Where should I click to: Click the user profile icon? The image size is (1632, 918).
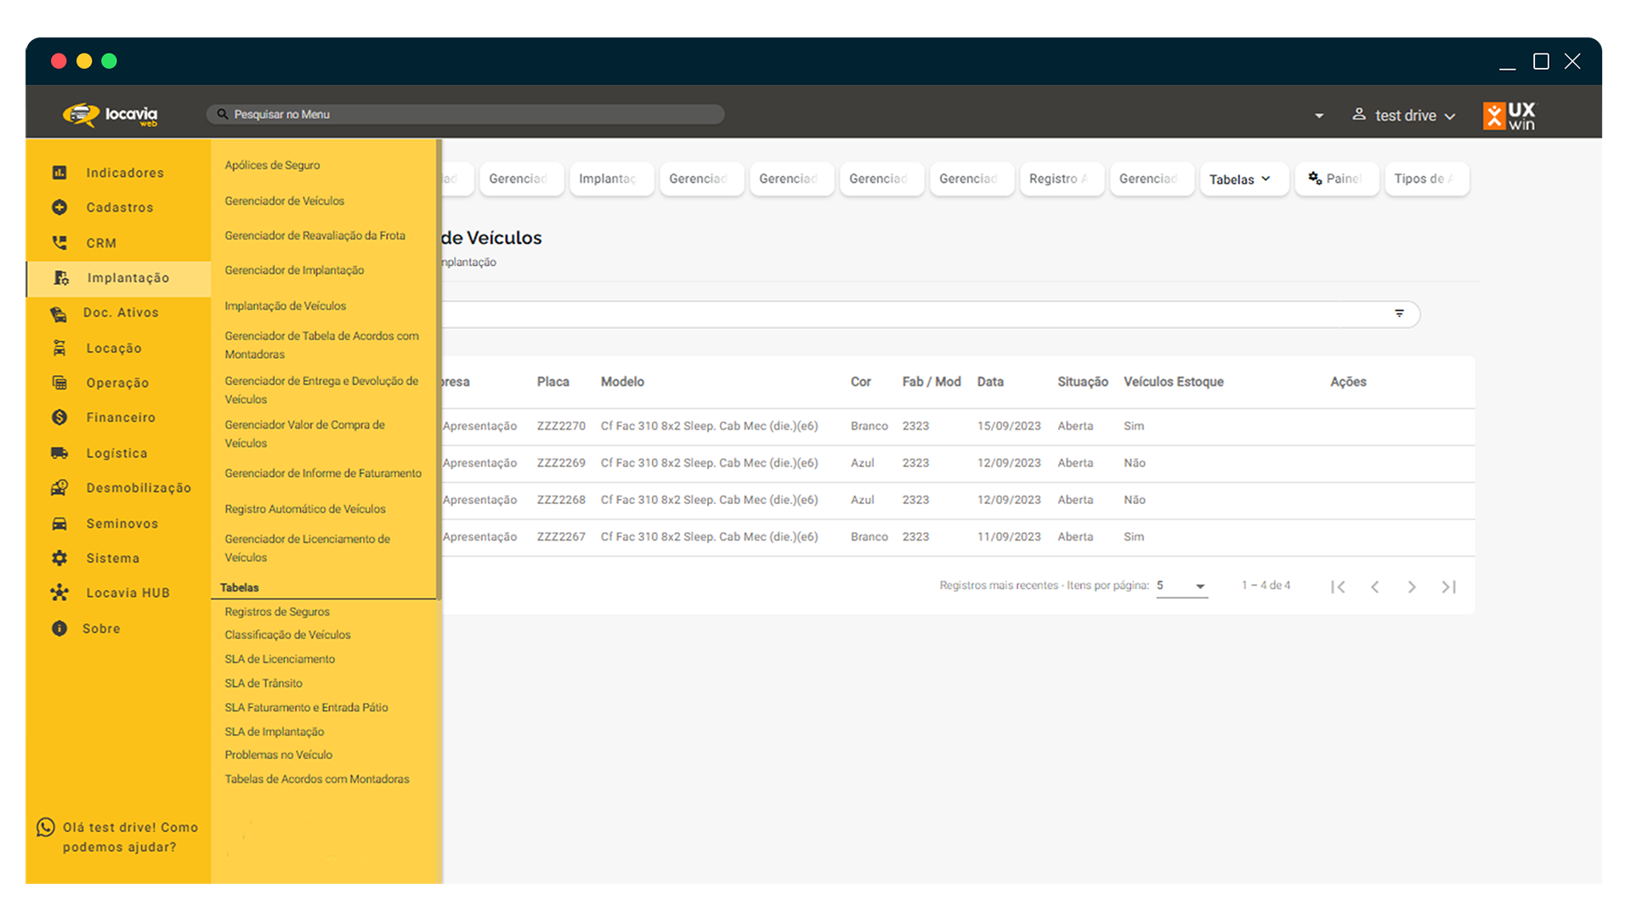click(1359, 114)
